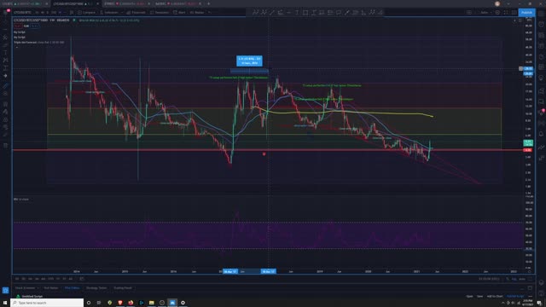Take a chart snapshot with camera icon
This screenshot has height=307, width=546.
pyautogui.click(x=514, y=12)
